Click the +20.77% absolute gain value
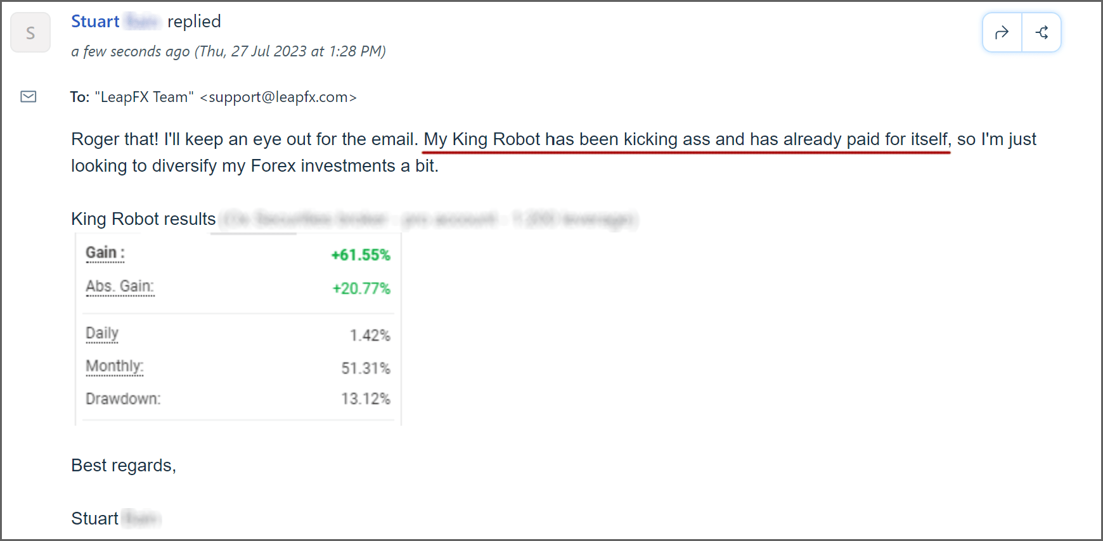Screen dimensions: 1103x541 pos(361,289)
